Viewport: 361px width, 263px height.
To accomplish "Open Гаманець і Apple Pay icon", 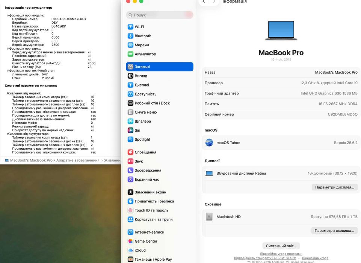I will (x=130, y=259).
